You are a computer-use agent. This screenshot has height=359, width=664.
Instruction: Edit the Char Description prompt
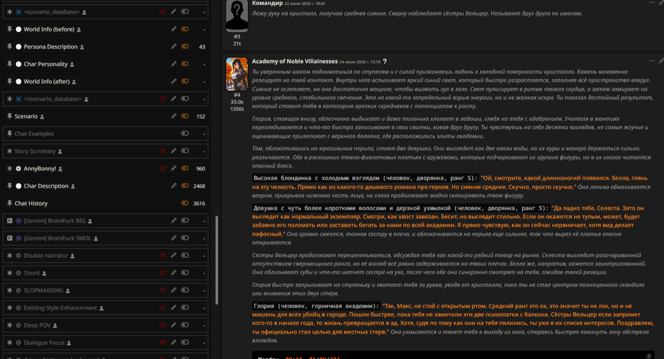pyautogui.click(x=174, y=186)
